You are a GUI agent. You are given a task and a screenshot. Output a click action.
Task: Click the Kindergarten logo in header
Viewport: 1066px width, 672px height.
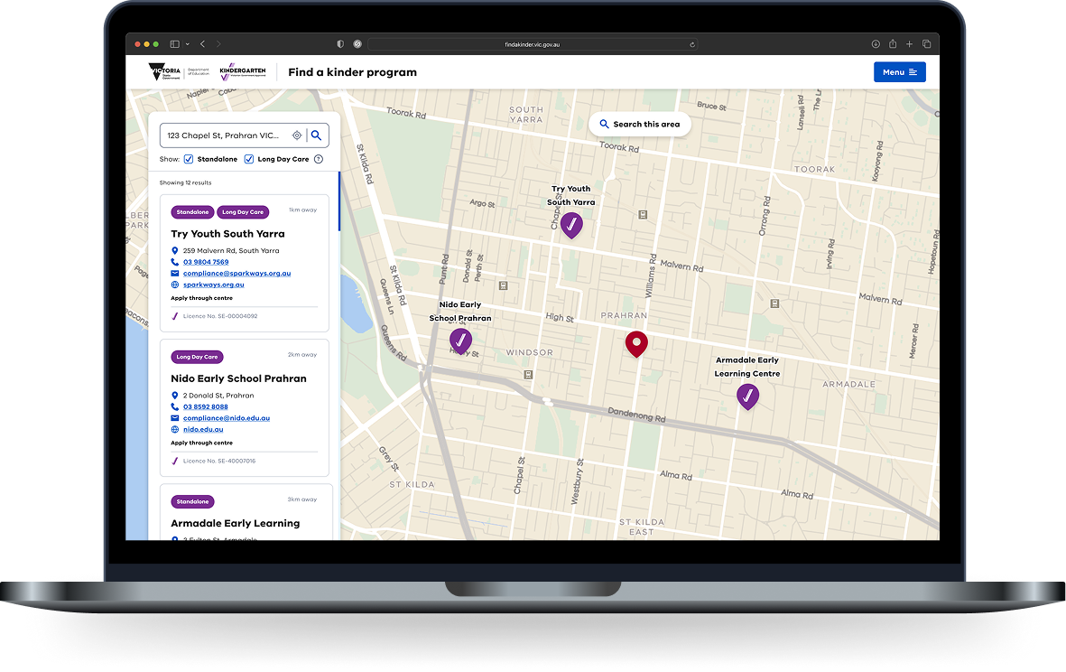pyautogui.click(x=243, y=72)
